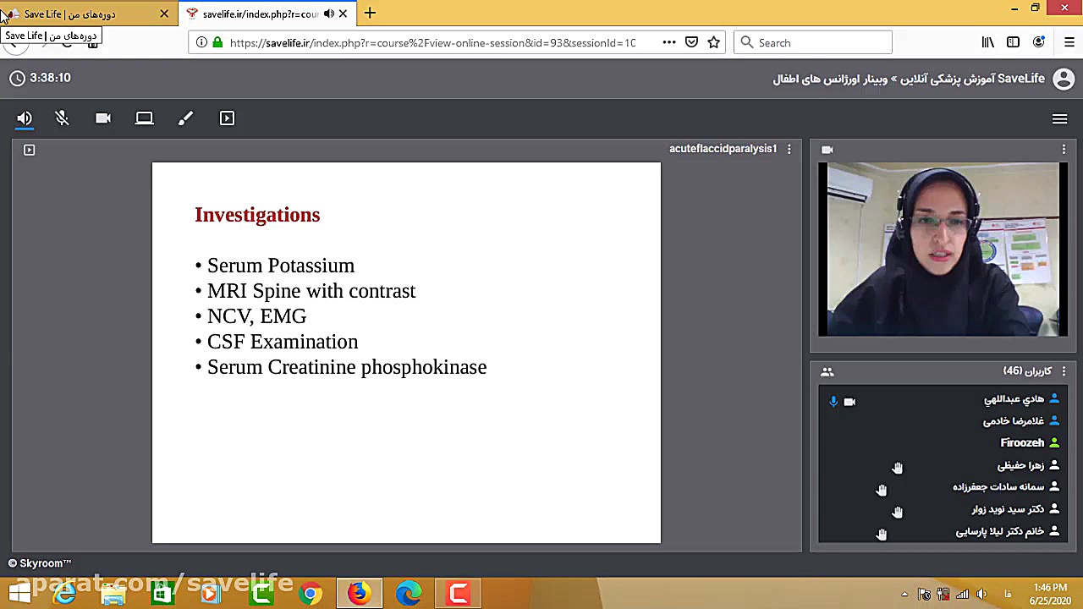Bookmark this page with the star icon
This screenshot has height=609, width=1083.
tap(714, 42)
